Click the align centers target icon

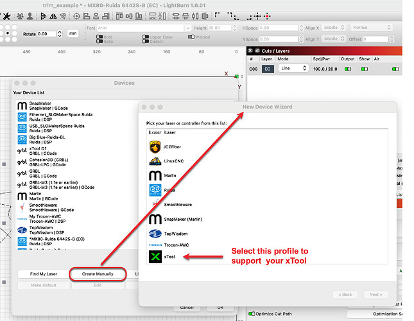click(76, 16)
